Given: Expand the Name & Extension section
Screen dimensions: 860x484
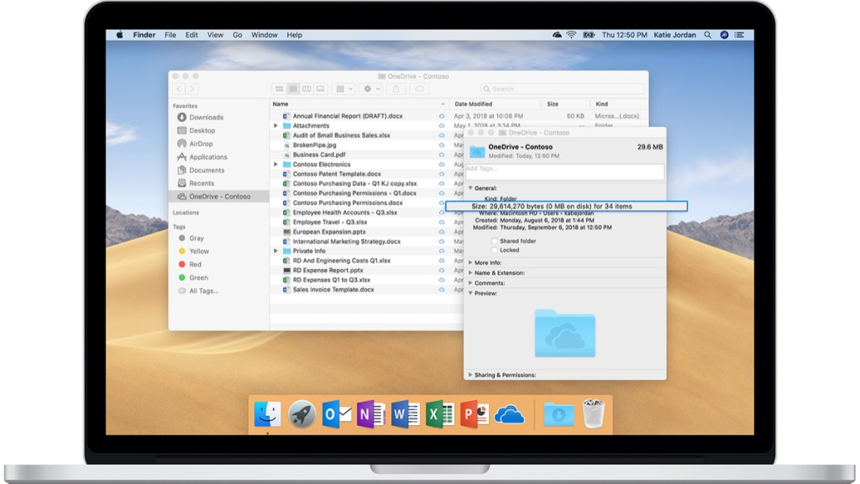Looking at the screenshot, I should 470,273.
